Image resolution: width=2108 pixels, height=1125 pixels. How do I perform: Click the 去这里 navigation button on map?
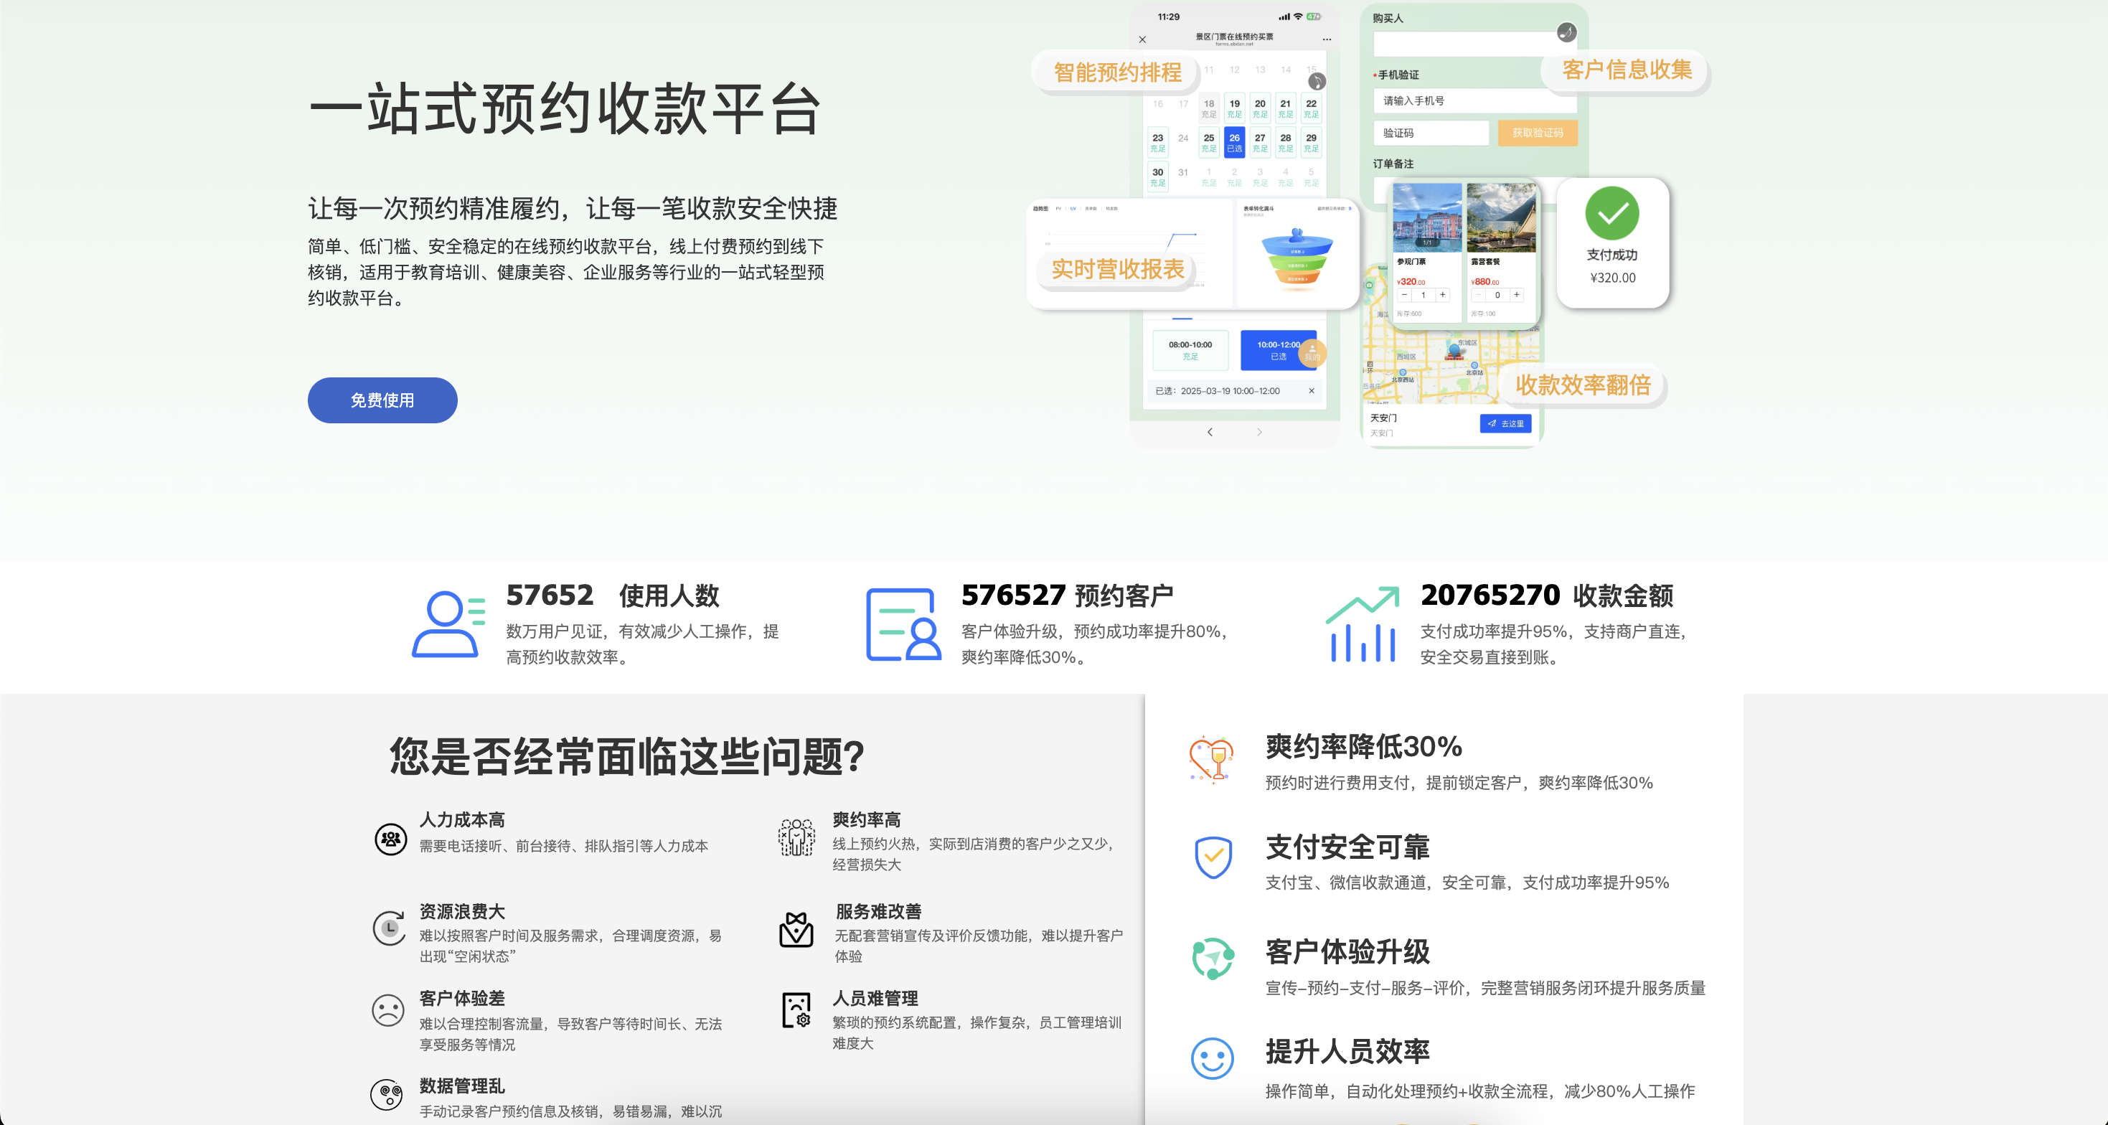point(1505,424)
